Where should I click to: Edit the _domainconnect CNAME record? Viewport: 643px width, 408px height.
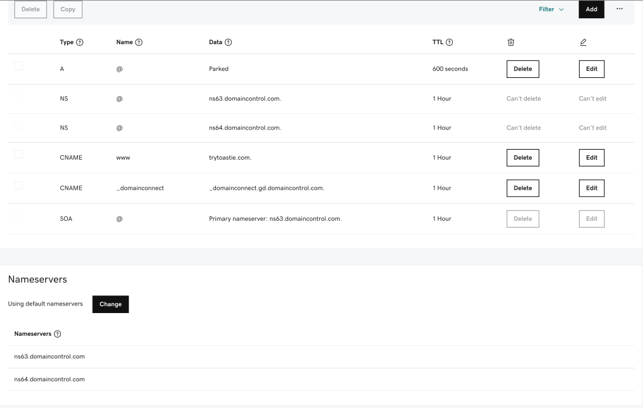pyautogui.click(x=592, y=188)
